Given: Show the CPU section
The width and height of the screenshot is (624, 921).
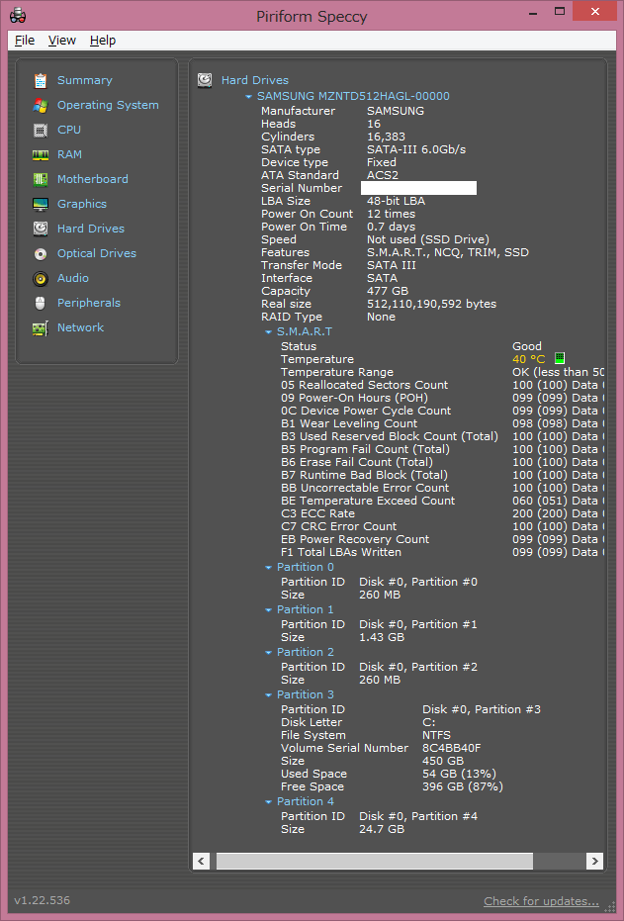Looking at the screenshot, I should tap(69, 130).
